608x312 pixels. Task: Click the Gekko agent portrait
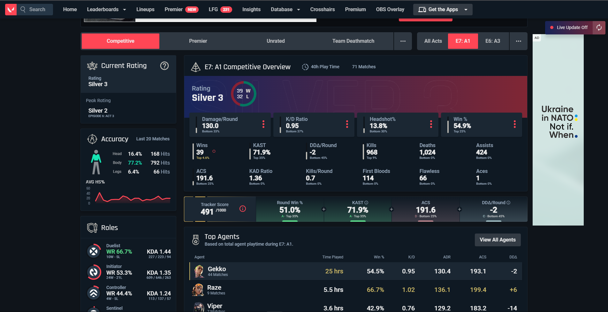[199, 271]
